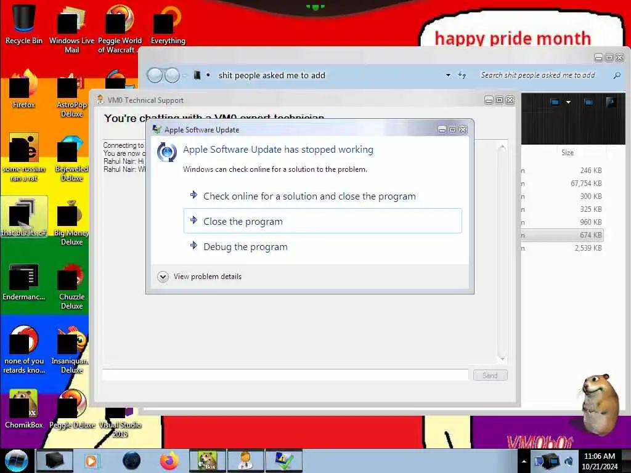Click the Change your view icon in Explorer
This screenshot has height=473, width=631.
click(555, 102)
